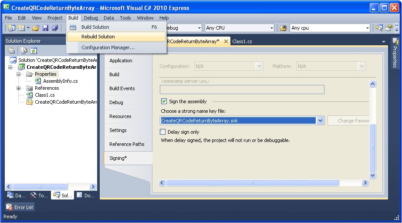
Task: Open the Properties side panel tab
Action: [395, 53]
